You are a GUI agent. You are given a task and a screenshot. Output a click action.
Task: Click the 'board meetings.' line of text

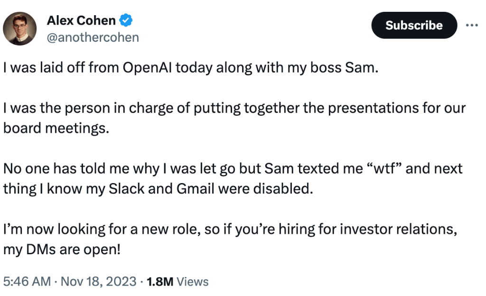click(x=56, y=128)
